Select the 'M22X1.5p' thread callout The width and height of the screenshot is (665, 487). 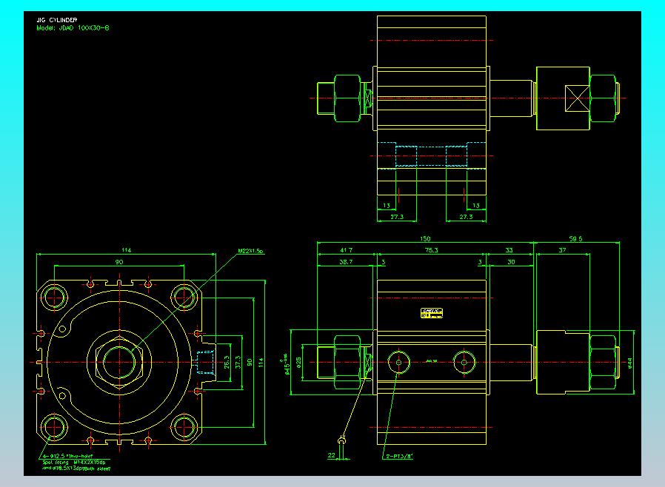250,251
